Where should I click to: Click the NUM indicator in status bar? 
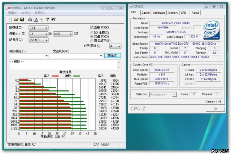pyautogui.click(x=105, y=145)
